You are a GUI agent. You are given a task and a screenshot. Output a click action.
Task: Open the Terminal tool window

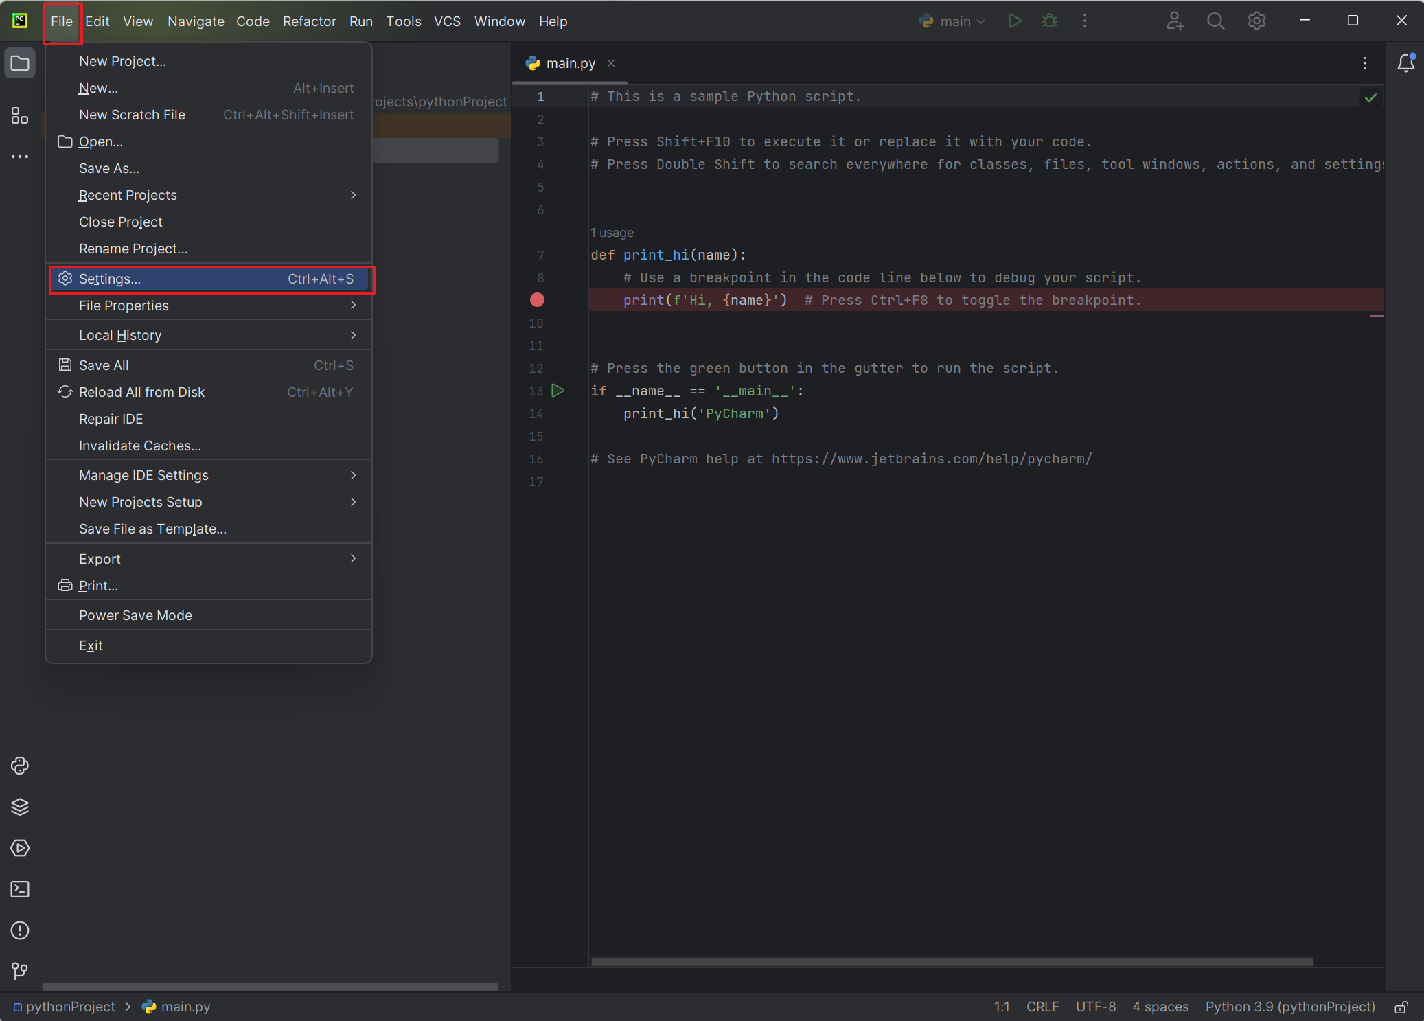[20, 889]
